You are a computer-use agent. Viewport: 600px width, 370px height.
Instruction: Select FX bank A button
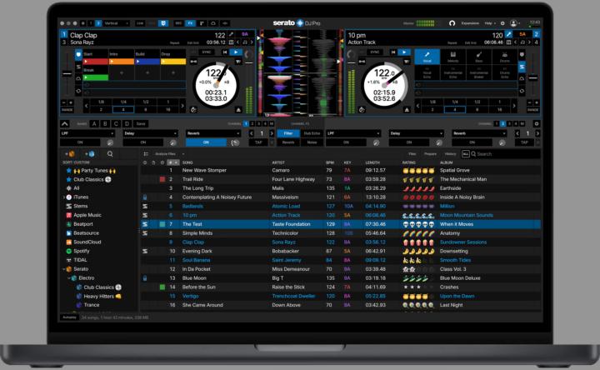tap(93, 123)
